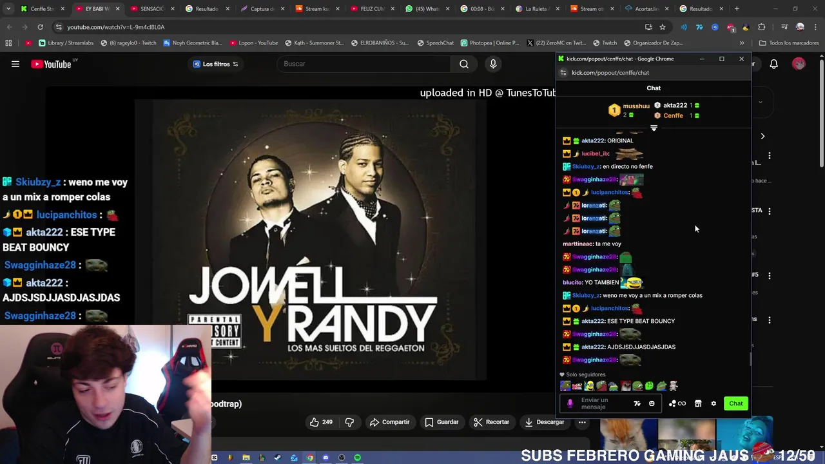Viewport: 825px width, 464px height.
Task: Open 7TV emote picker in chat
Action: (637, 403)
